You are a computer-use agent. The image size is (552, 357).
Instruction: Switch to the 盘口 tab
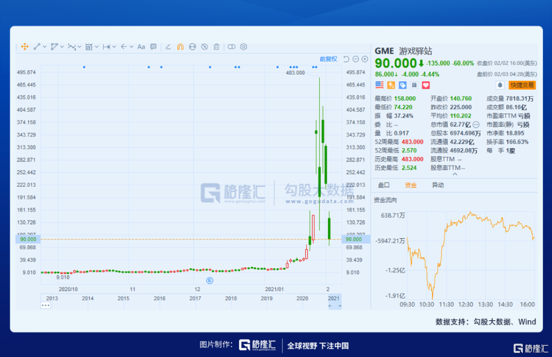383,185
